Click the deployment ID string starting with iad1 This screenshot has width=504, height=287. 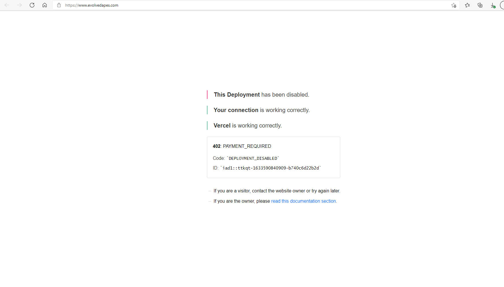tap(270, 168)
